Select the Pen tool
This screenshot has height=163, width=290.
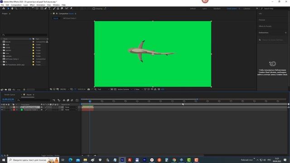point(45,9)
